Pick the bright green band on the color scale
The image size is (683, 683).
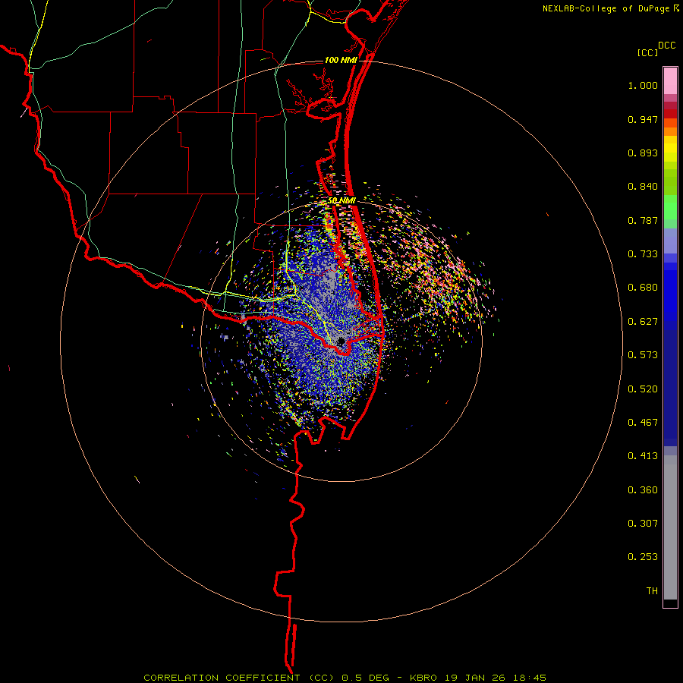670,207
